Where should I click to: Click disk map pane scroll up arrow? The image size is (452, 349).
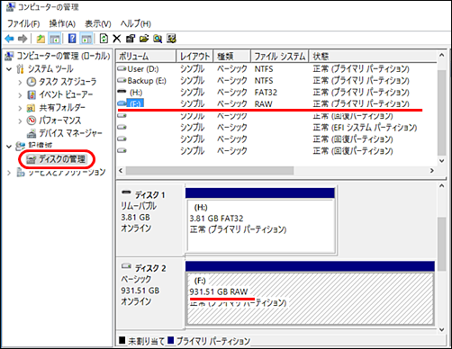pos(441,186)
